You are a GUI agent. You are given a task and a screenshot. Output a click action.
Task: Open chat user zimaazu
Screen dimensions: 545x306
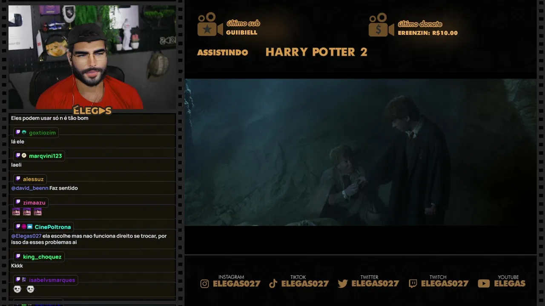[34, 203]
